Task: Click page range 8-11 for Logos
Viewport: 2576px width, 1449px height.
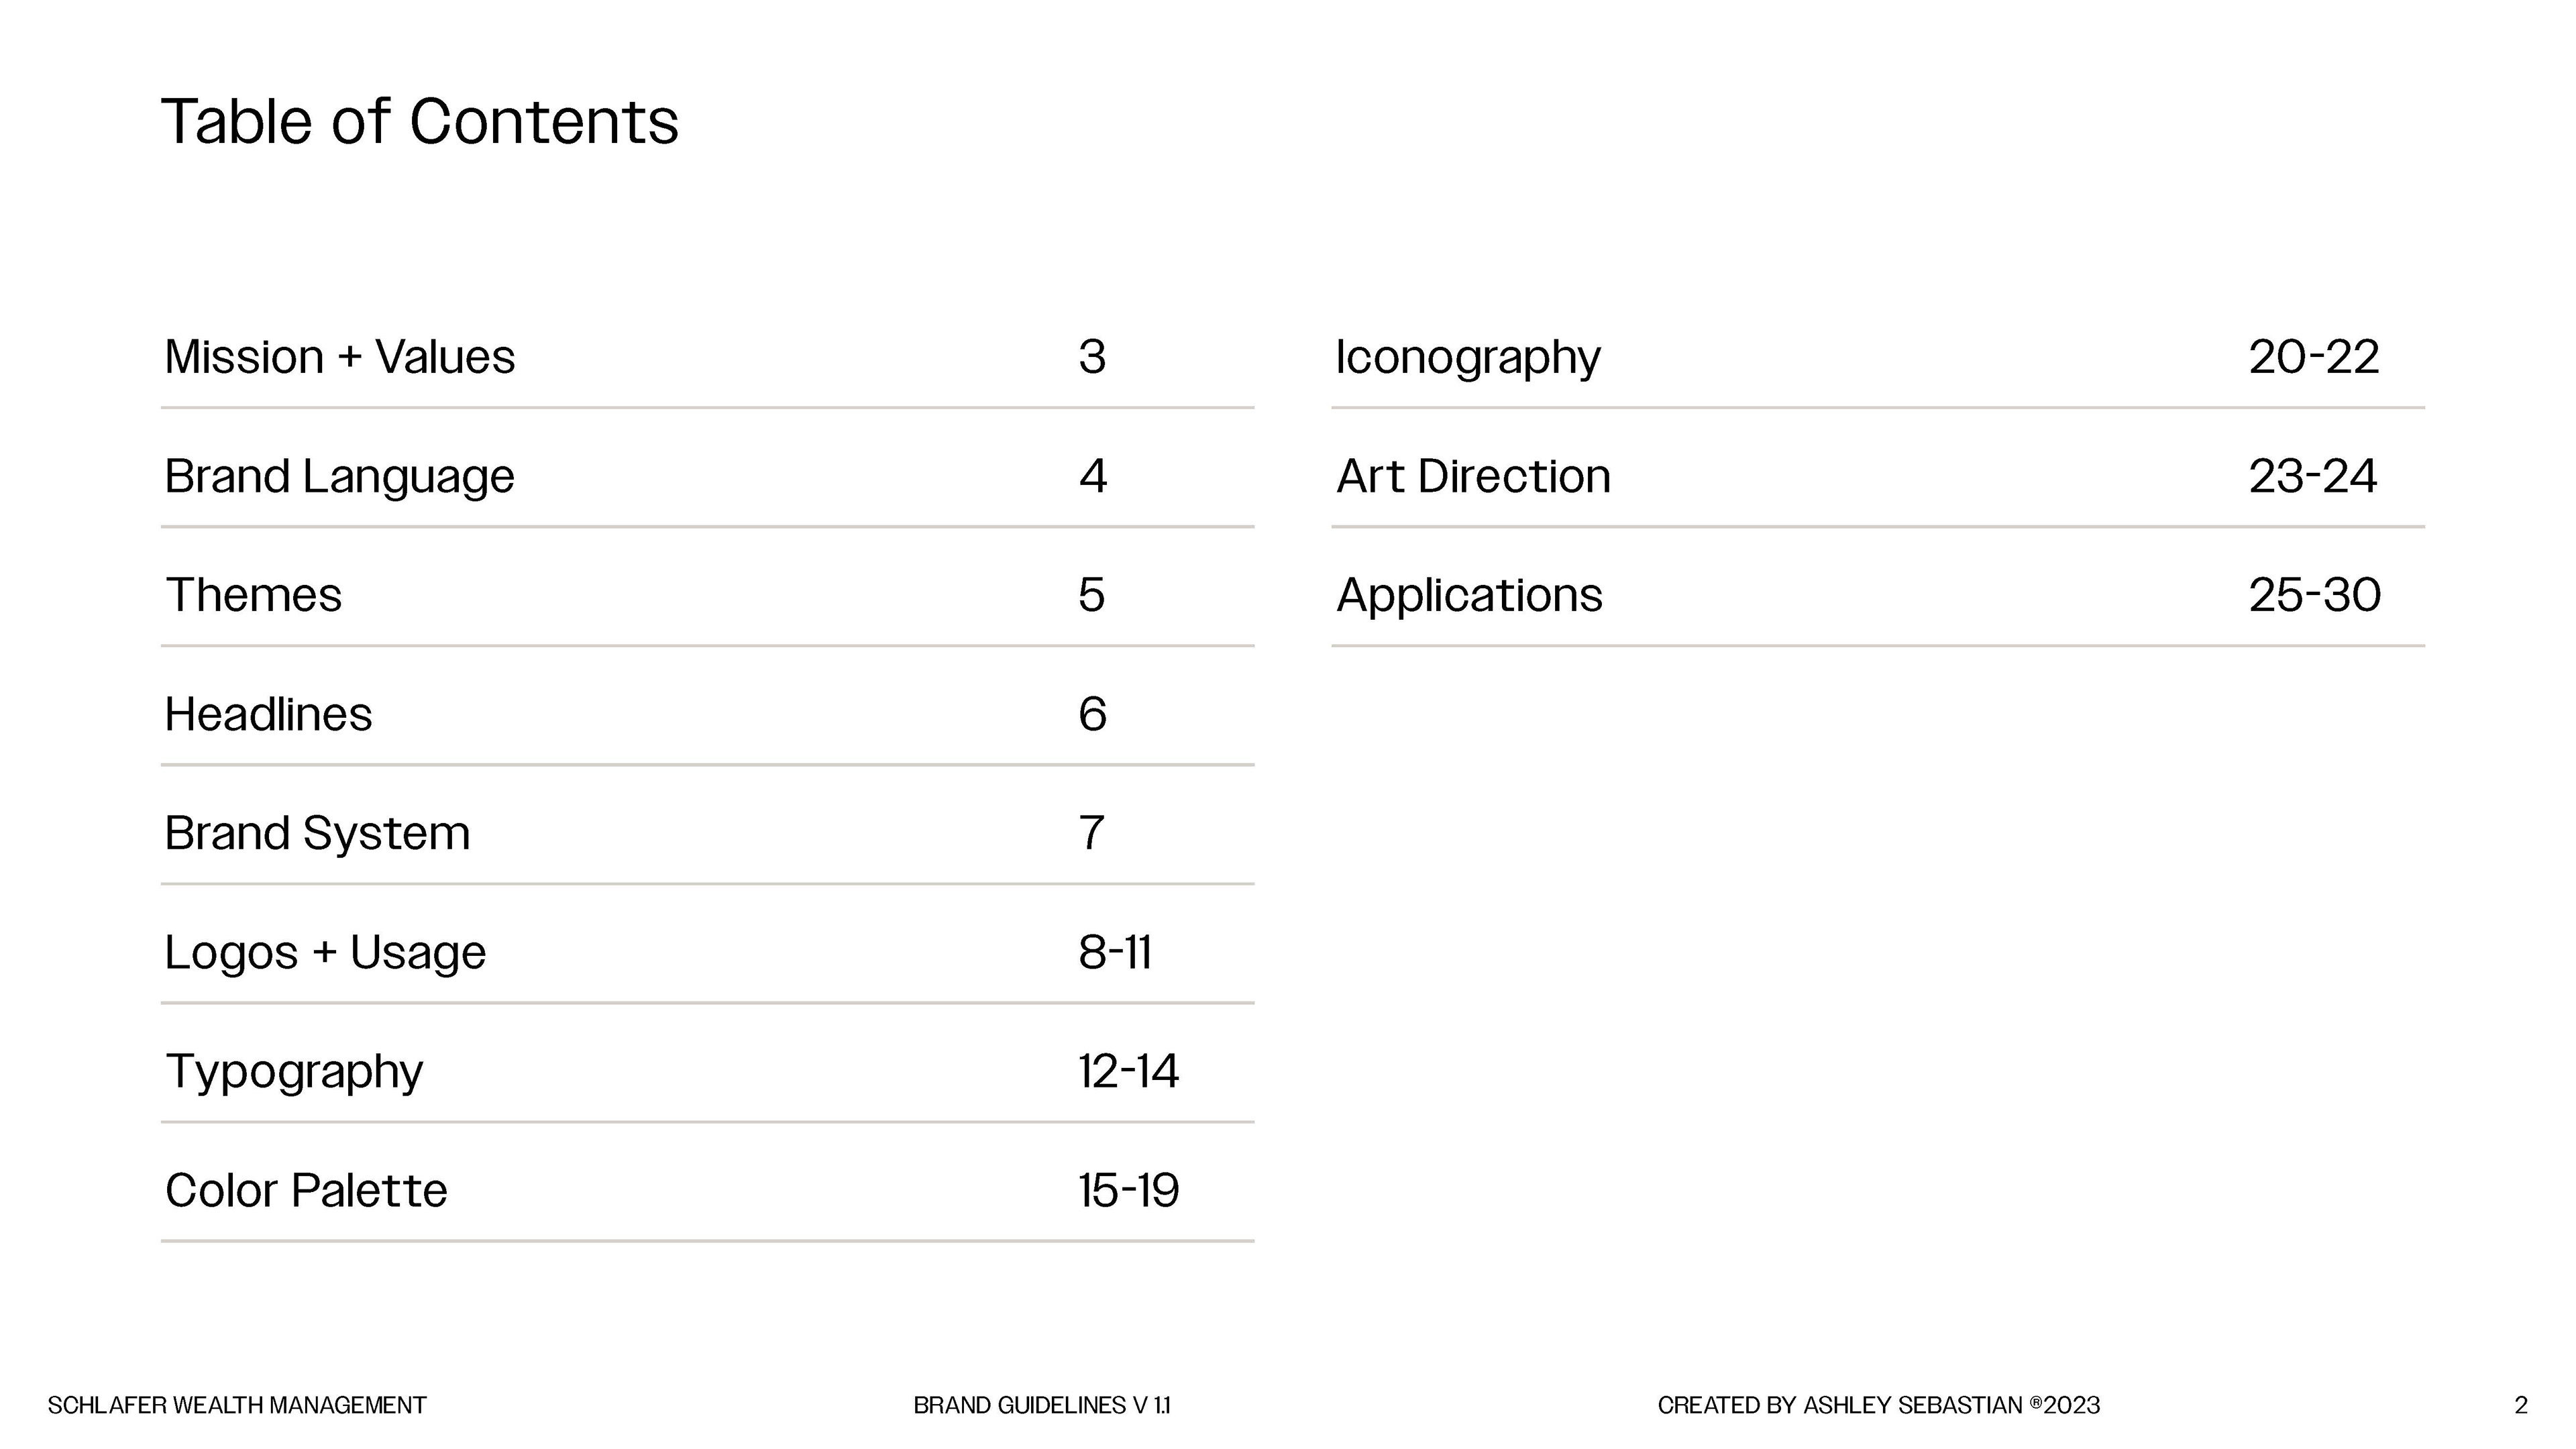Action: click(1115, 952)
